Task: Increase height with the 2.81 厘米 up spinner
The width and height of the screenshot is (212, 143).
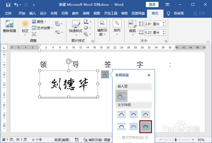Action: click(164, 23)
